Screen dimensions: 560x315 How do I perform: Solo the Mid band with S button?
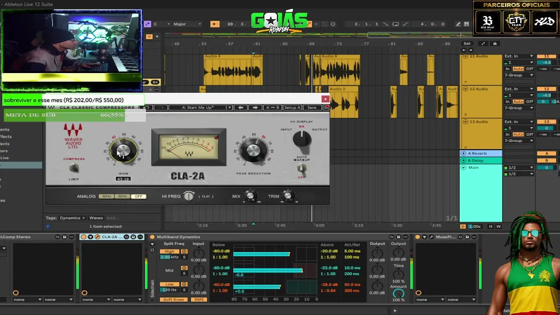184,273
